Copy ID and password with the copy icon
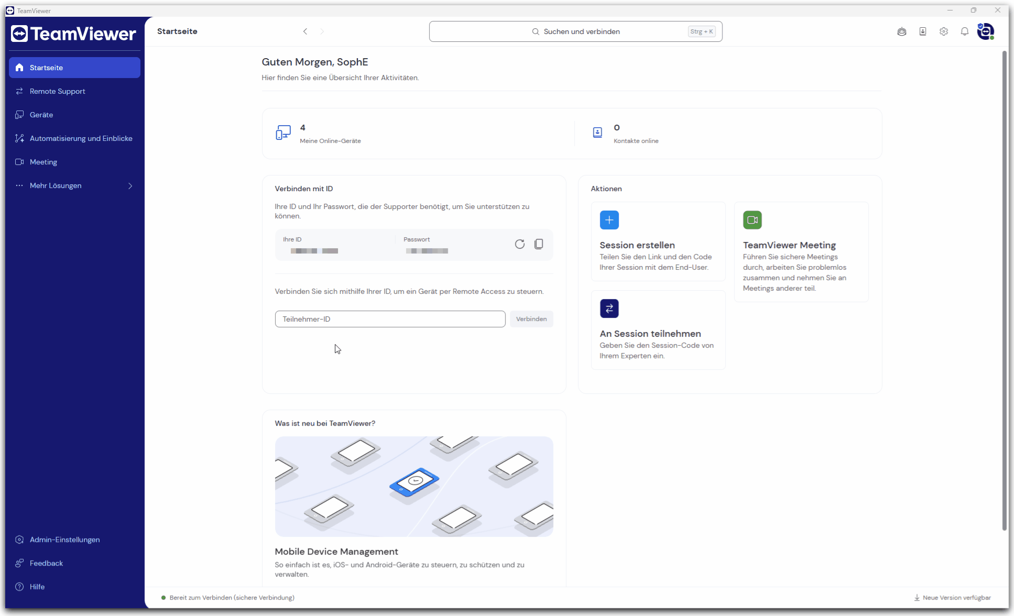 pos(539,244)
